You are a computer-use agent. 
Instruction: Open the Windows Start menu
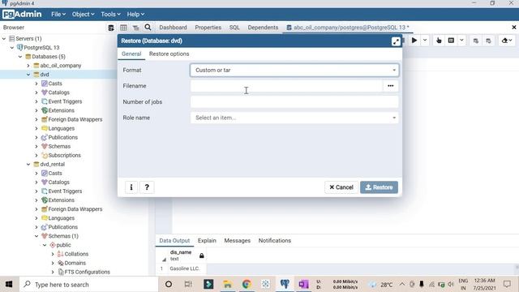pos(9,284)
